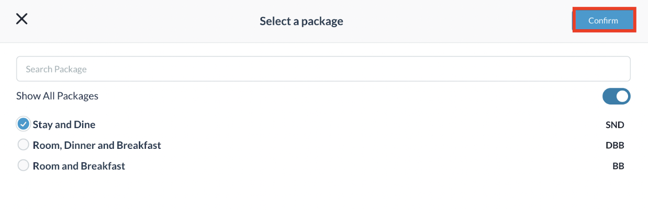Disable the Show All Packages switch

click(x=616, y=96)
